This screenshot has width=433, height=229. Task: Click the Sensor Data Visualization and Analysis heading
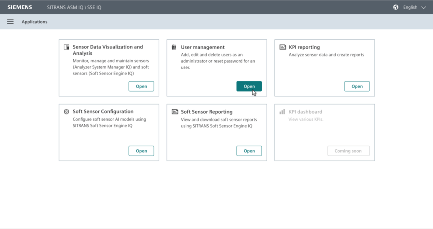(x=108, y=50)
